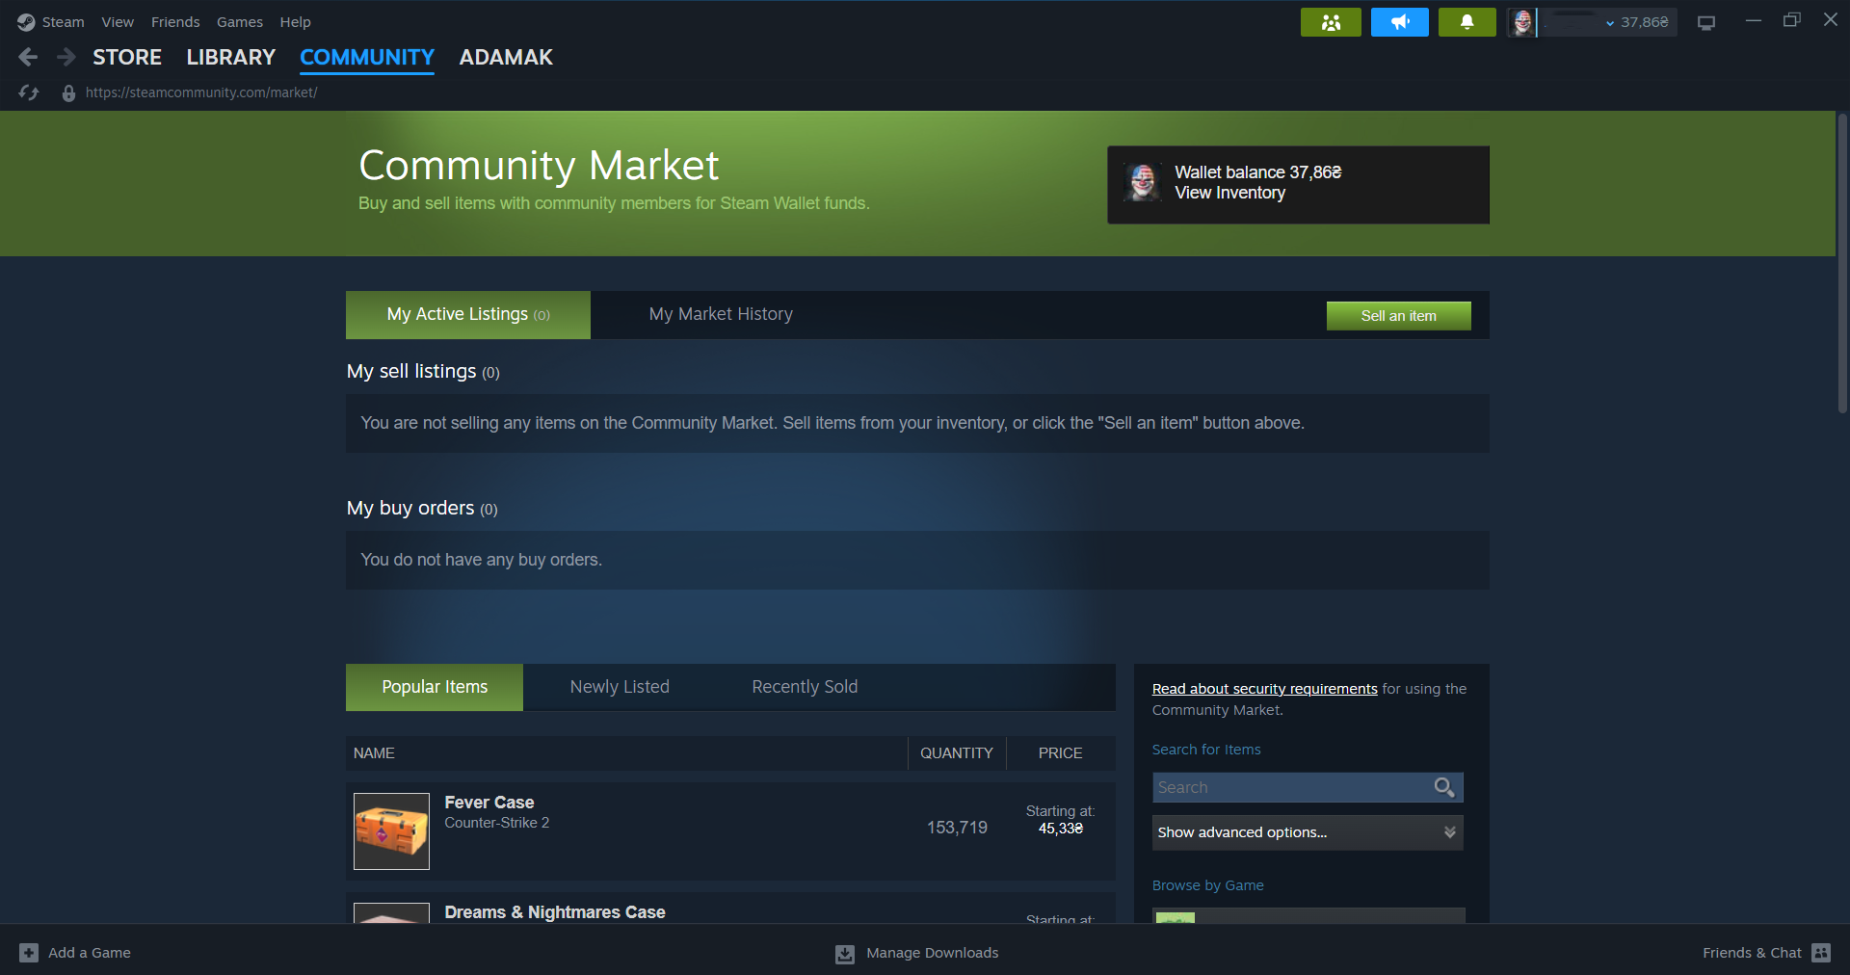
Task: Open the green friends activity icon
Action: tap(1331, 22)
